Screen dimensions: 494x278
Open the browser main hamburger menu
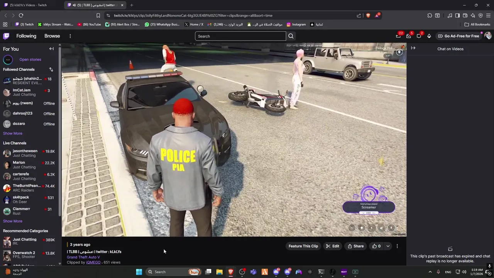pyautogui.click(x=488, y=15)
